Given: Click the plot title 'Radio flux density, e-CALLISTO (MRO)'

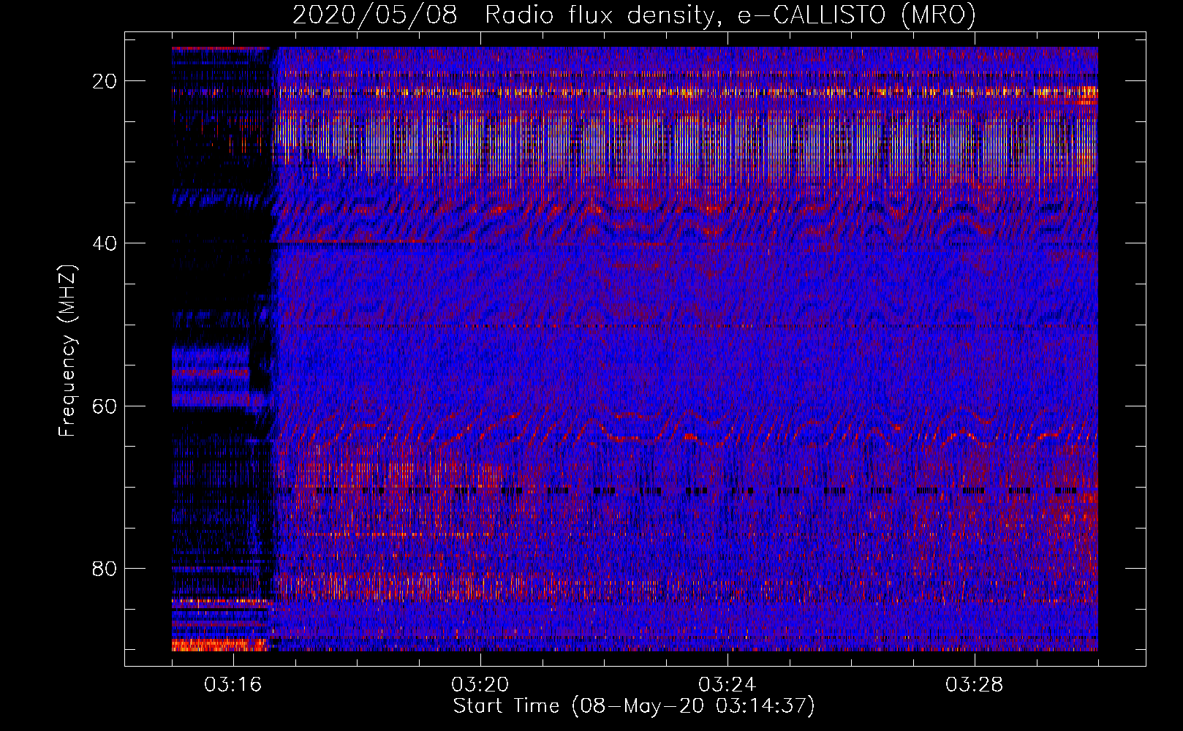Looking at the screenshot, I should tap(730, 15).
